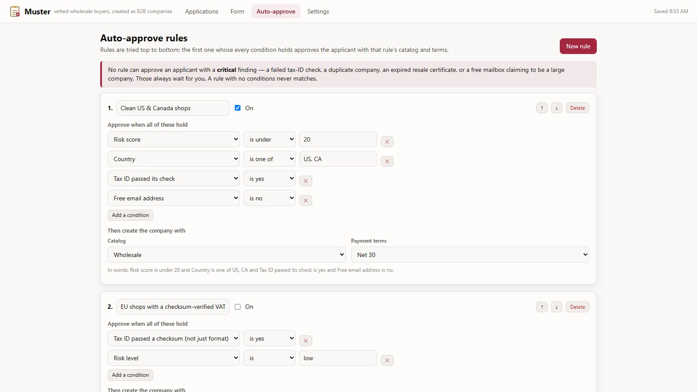Screen dimensions: 697x392
Task: Disable the Clean US & Canada shops rule
Action: (237, 108)
